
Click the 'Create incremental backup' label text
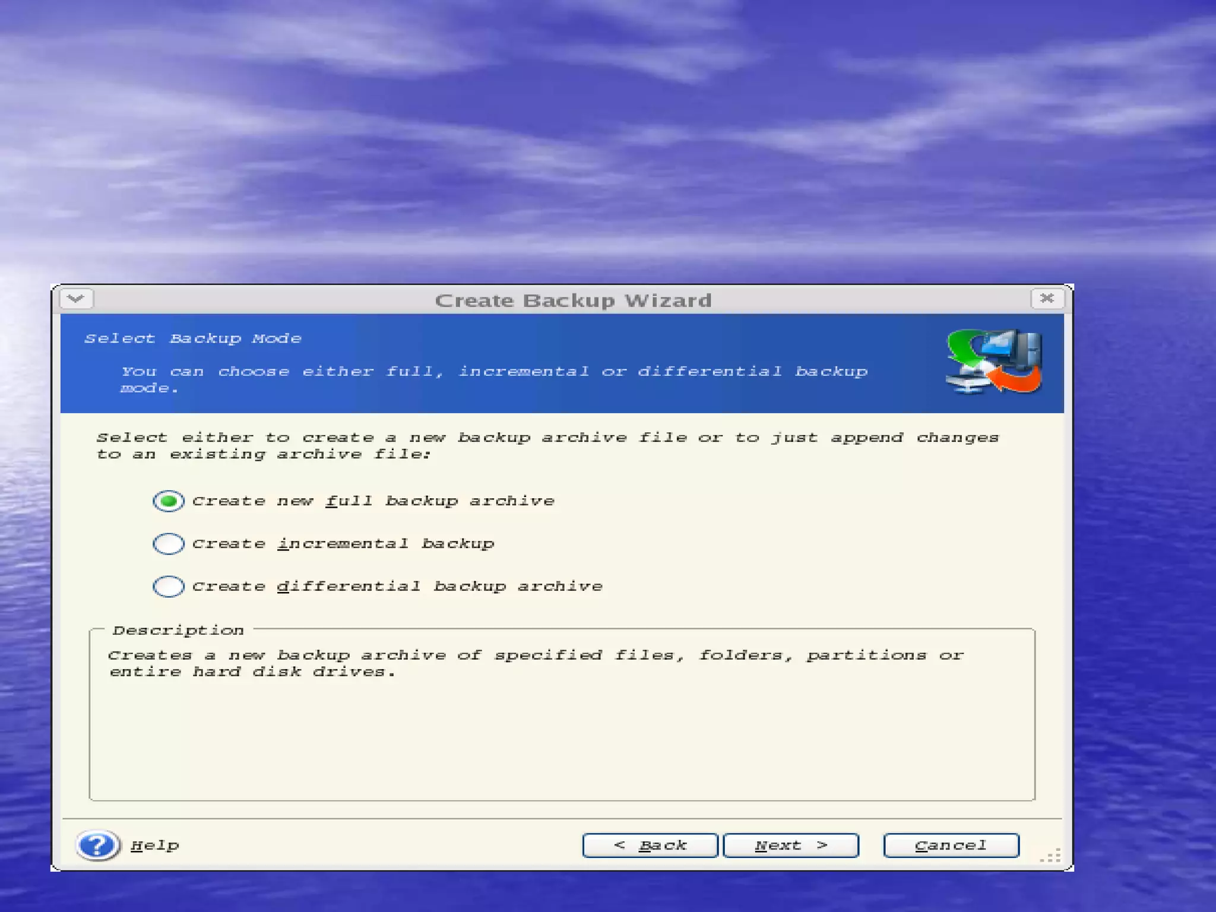tap(343, 544)
